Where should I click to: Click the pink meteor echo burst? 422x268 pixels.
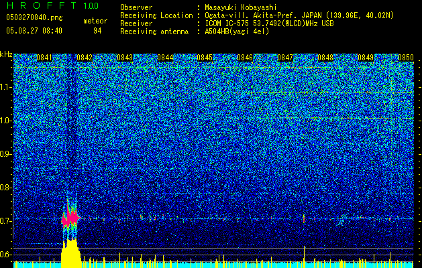pyautogui.click(x=70, y=219)
